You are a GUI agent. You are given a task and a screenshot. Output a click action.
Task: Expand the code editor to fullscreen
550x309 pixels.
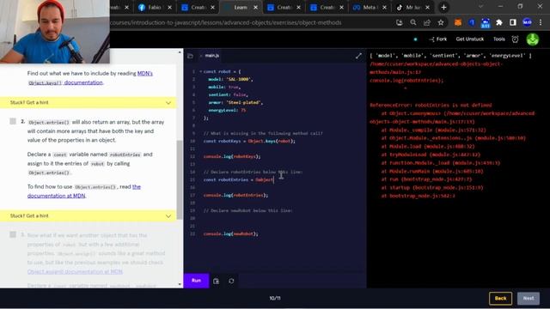click(358, 56)
